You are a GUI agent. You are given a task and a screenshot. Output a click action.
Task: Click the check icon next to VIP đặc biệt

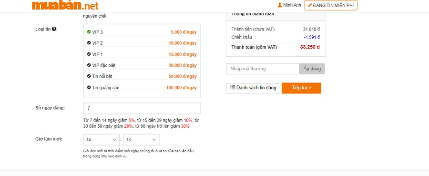pos(89,65)
